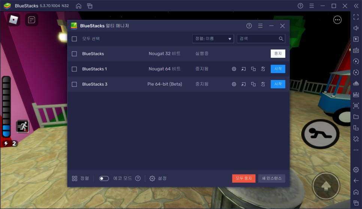This screenshot has height=209, width=362.
Task: Open Multi Manager hamburger menu
Action: pos(260,26)
